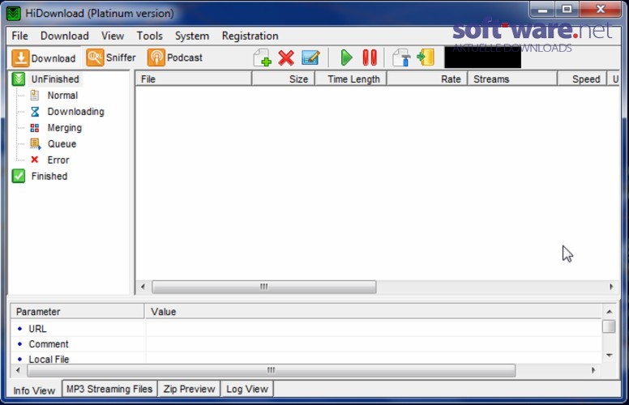Click info panel scroll up arrow
The width and height of the screenshot is (629, 405).
point(609,312)
